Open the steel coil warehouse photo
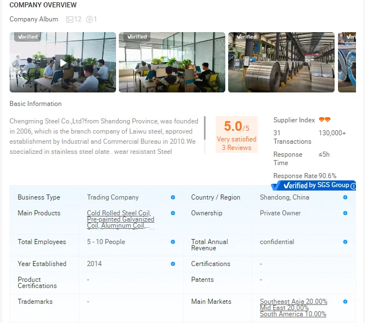The height and width of the screenshot is (323, 365). coord(281,62)
